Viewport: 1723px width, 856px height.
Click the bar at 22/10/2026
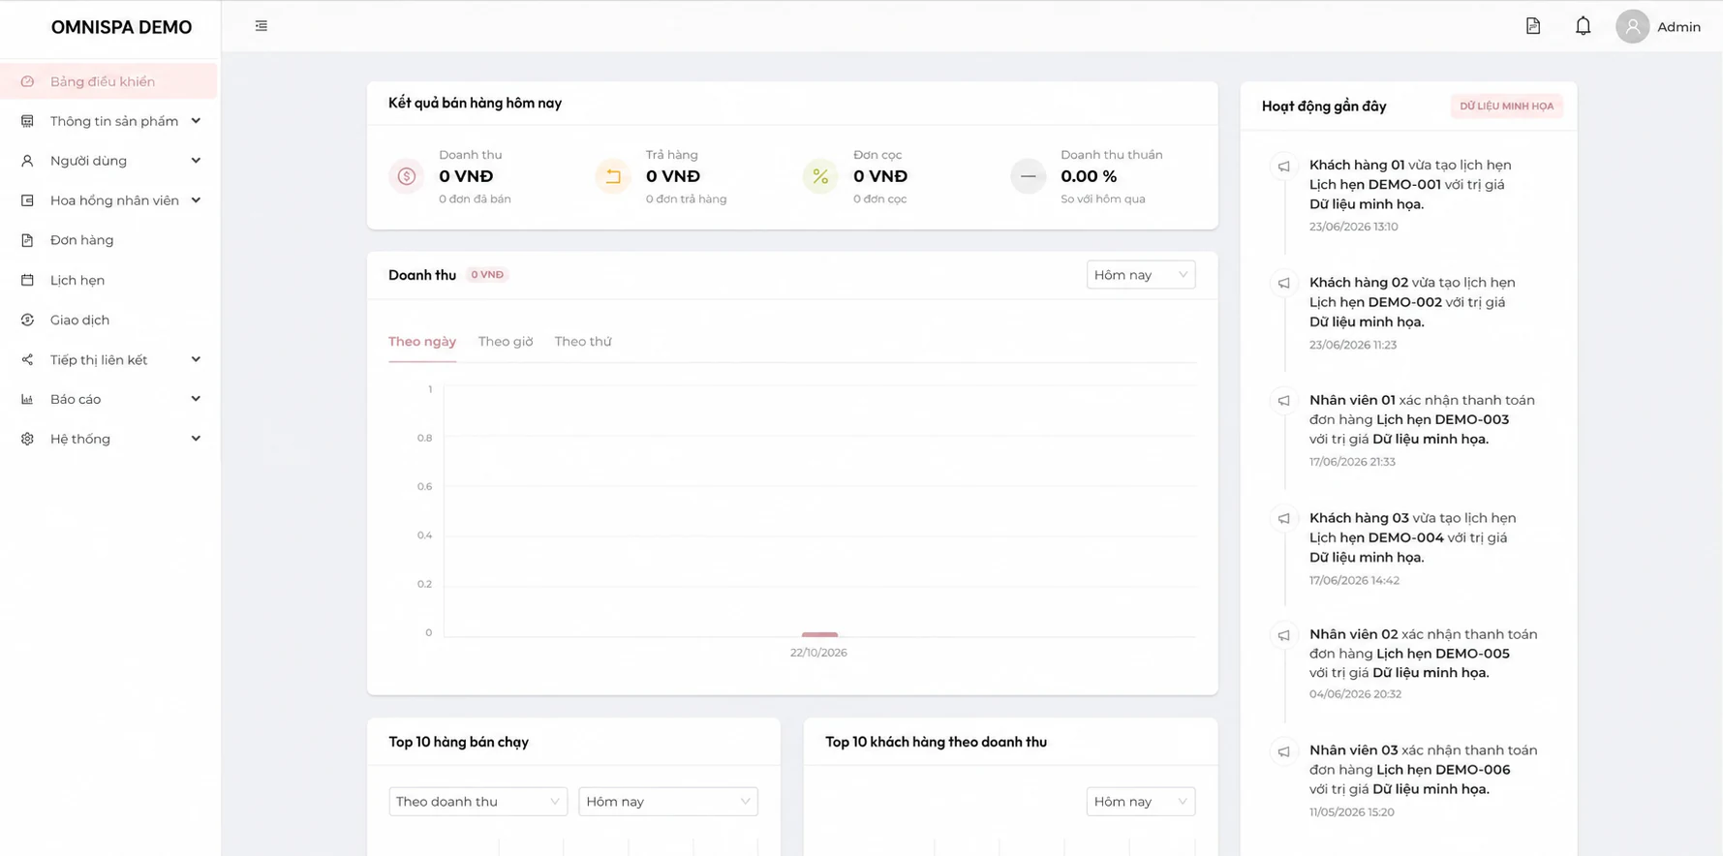point(819,634)
